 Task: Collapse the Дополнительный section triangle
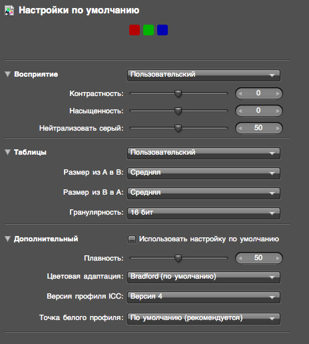8,239
